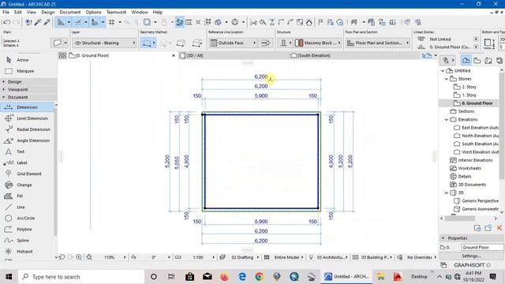505x284 pixels.
Task: Open the Chrome taskbar icon
Action: coord(260,277)
